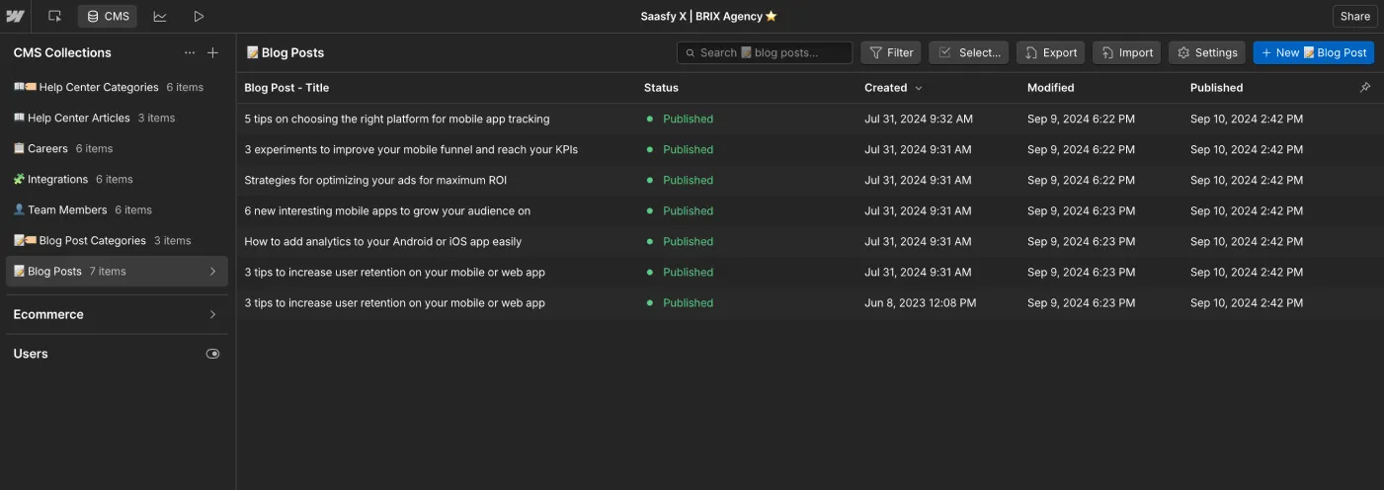Click the Search blog posts field
Viewport: 1384px width, 490px height.
tap(765, 52)
